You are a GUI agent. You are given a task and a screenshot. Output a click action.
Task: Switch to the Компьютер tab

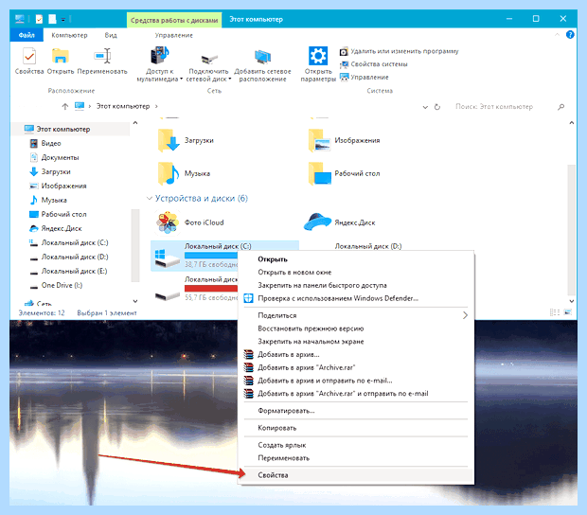tap(69, 35)
